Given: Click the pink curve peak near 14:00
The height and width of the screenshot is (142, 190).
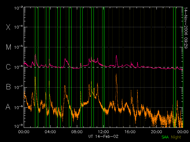Looking at the screenshot, I should pyautogui.click(x=116, y=55).
